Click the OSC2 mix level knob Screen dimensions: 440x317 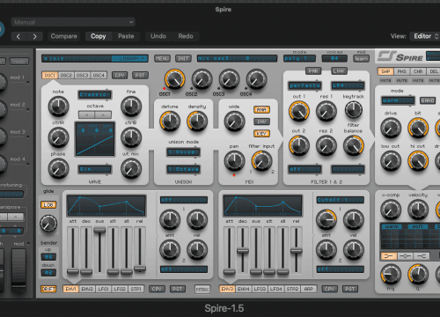[x=202, y=79]
